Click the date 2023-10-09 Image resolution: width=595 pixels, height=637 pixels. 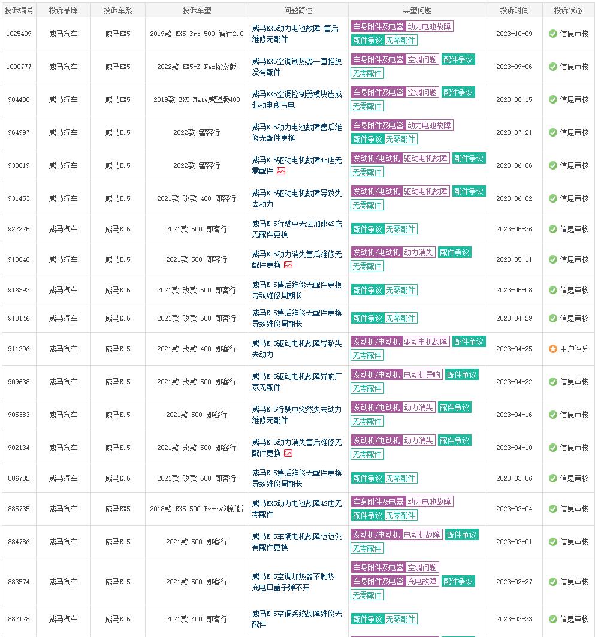point(514,34)
